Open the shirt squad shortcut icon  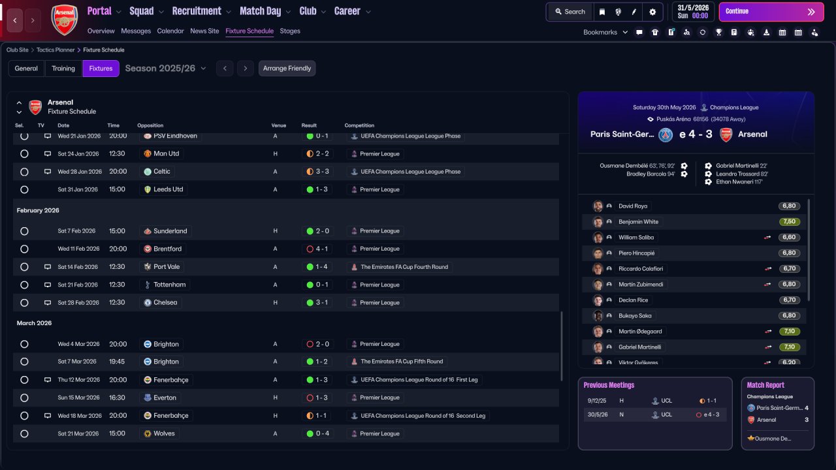click(655, 32)
